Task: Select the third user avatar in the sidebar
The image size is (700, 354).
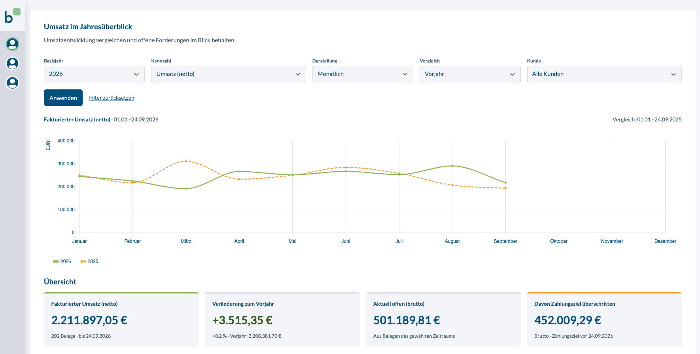Action: [x=13, y=83]
